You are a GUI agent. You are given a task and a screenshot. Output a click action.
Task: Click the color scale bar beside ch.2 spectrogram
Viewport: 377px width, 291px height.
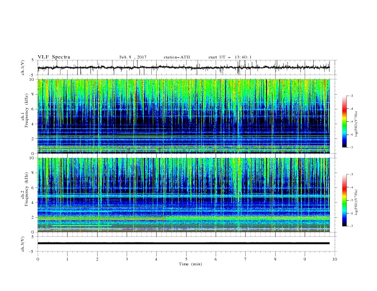click(344, 200)
